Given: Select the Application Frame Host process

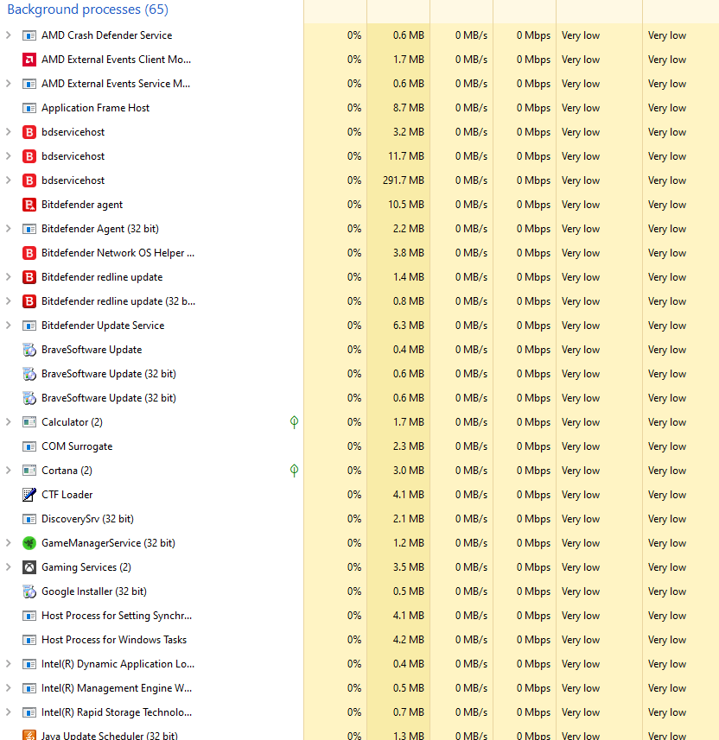Looking at the screenshot, I should 95,108.
